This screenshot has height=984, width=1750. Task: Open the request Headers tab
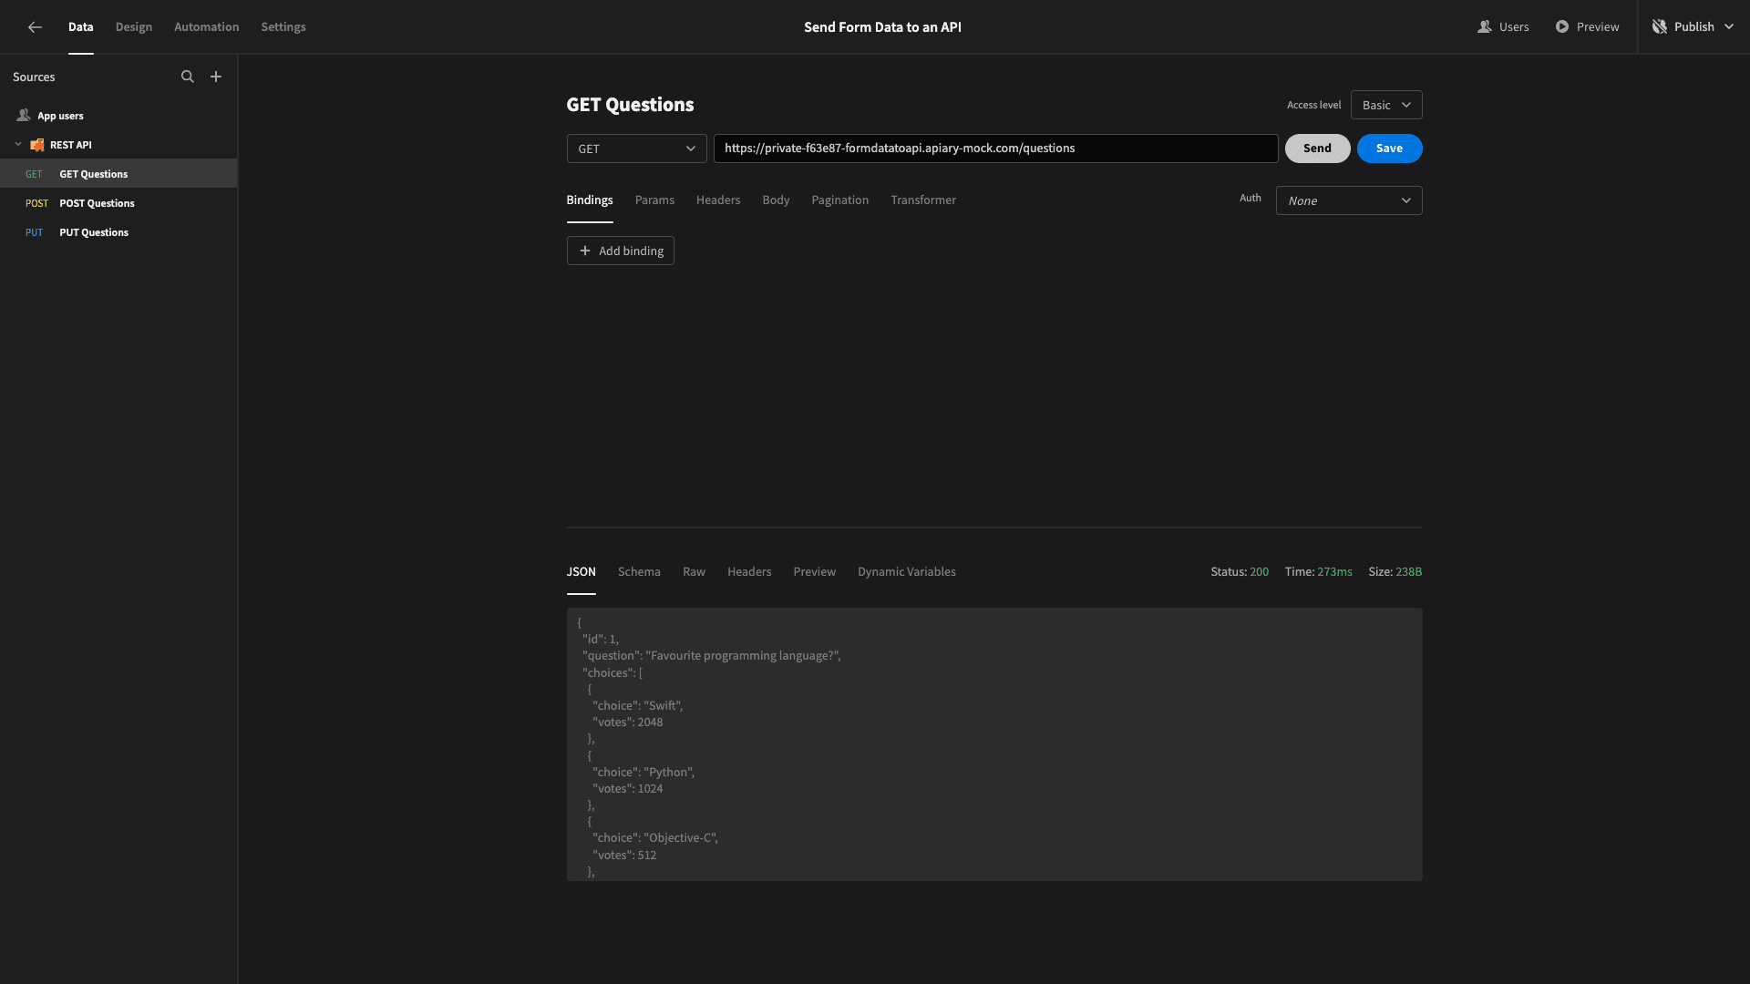(x=718, y=200)
